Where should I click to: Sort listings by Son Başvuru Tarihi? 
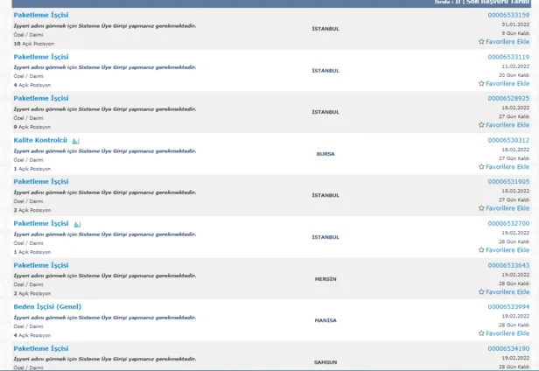500,3
